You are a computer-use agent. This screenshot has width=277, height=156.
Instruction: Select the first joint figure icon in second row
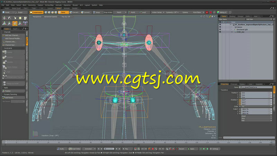click(5, 23)
